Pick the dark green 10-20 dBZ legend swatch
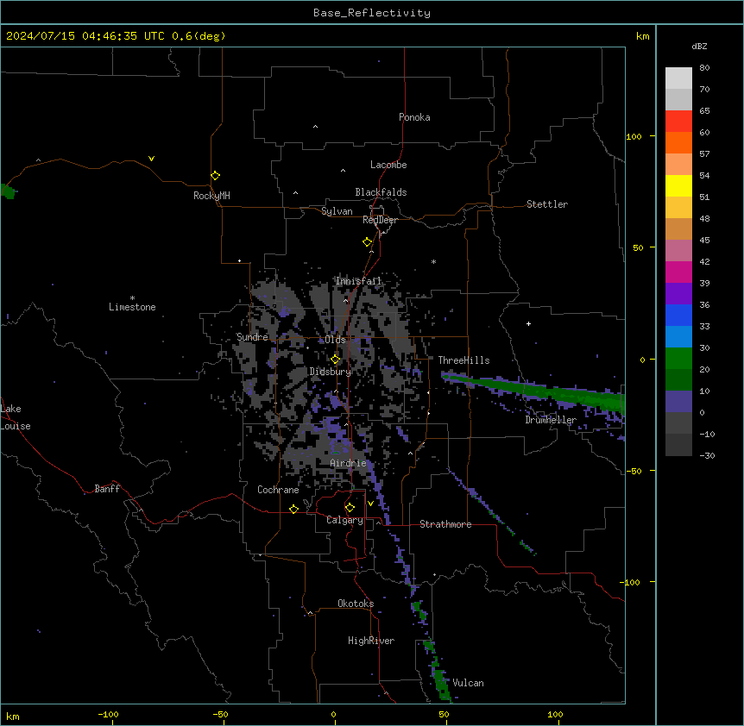 pyautogui.click(x=678, y=379)
